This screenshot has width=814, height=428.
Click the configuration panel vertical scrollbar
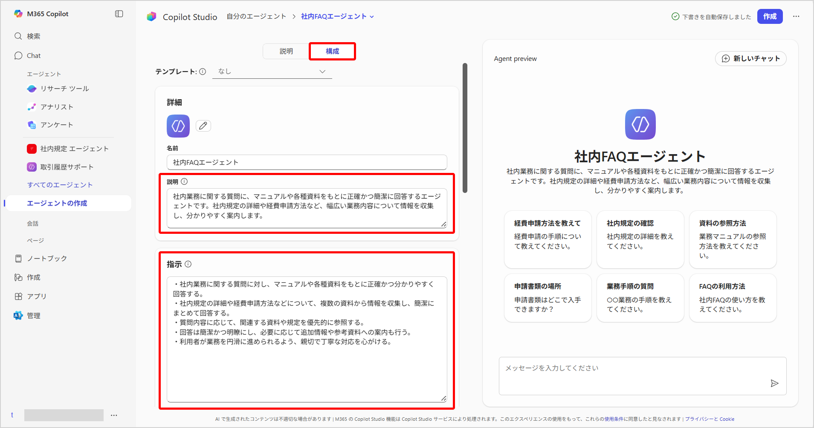465,128
